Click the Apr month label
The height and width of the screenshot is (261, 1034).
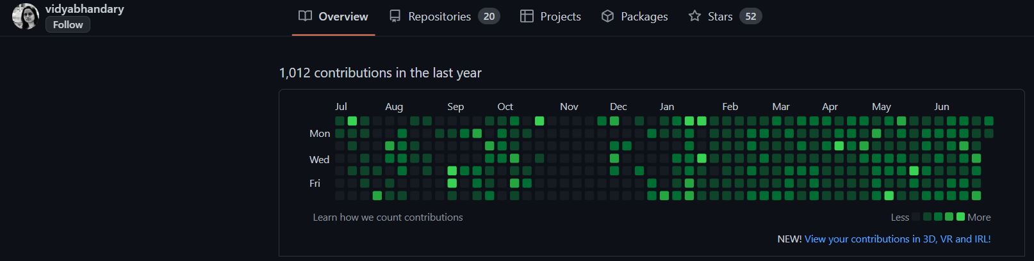830,107
